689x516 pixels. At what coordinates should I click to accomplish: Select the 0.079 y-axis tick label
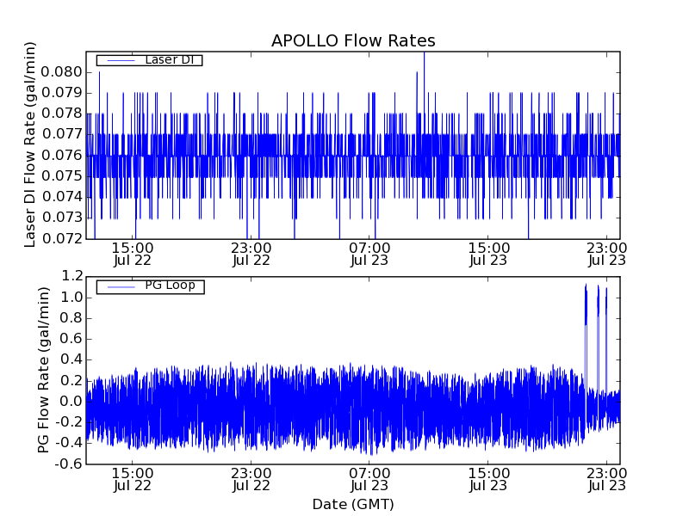62,93
